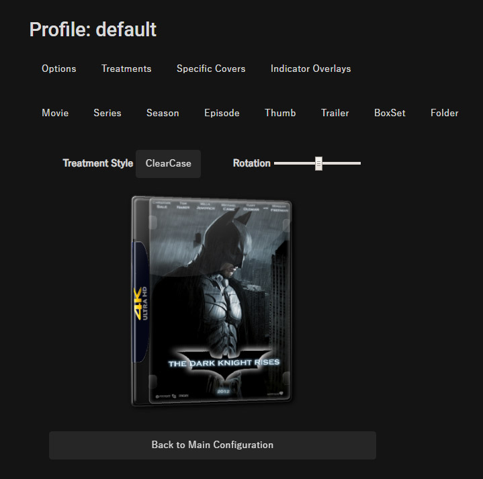Click the 'Rotation' label
This screenshot has height=479, width=483.
coord(252,163)
